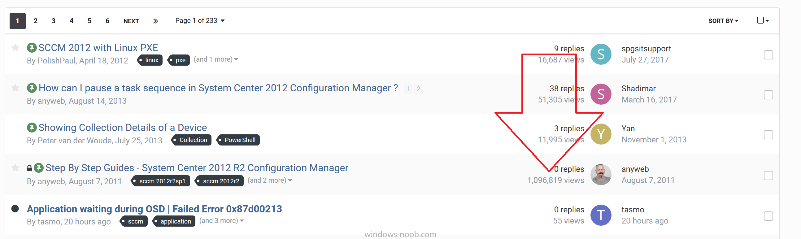Image resolution: width=801 pixels, height=239 pixels.
Task: Open the SORT BY dropdown
Action: (x=723, y=21)
